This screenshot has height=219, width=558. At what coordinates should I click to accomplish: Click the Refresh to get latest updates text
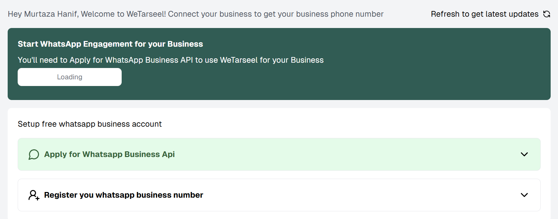(485, 14)
